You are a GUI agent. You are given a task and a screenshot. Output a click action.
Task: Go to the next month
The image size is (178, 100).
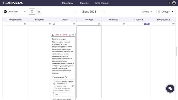(103, 12)
